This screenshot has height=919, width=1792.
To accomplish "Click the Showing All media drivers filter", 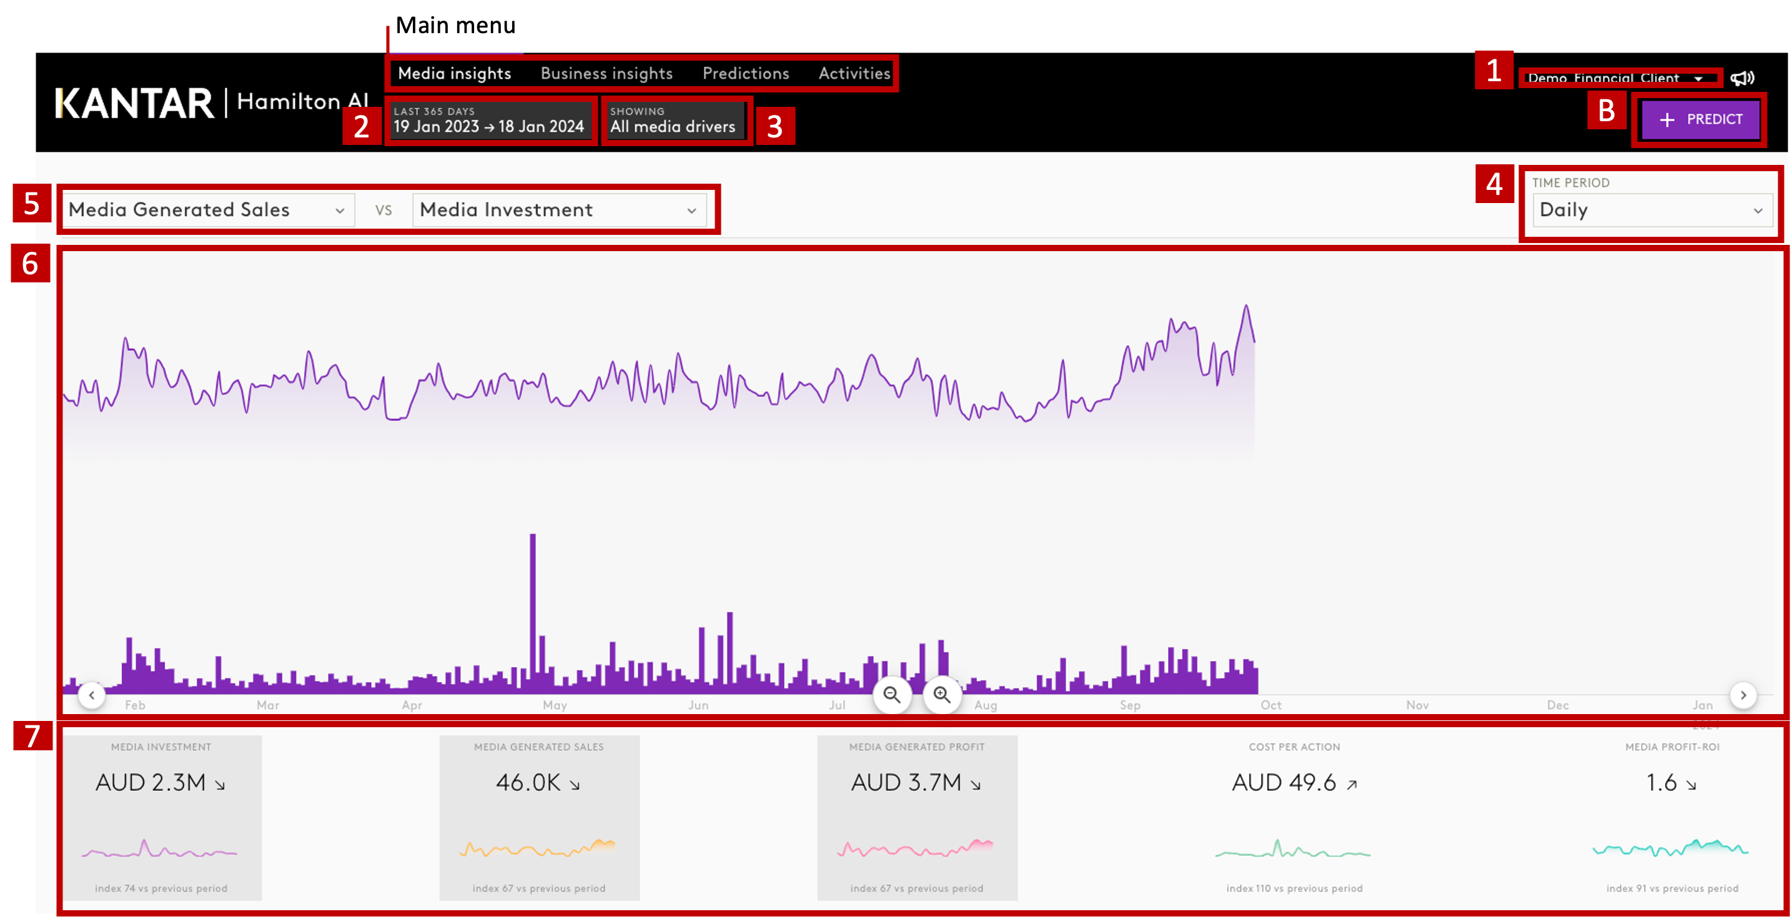I will 673,121.
